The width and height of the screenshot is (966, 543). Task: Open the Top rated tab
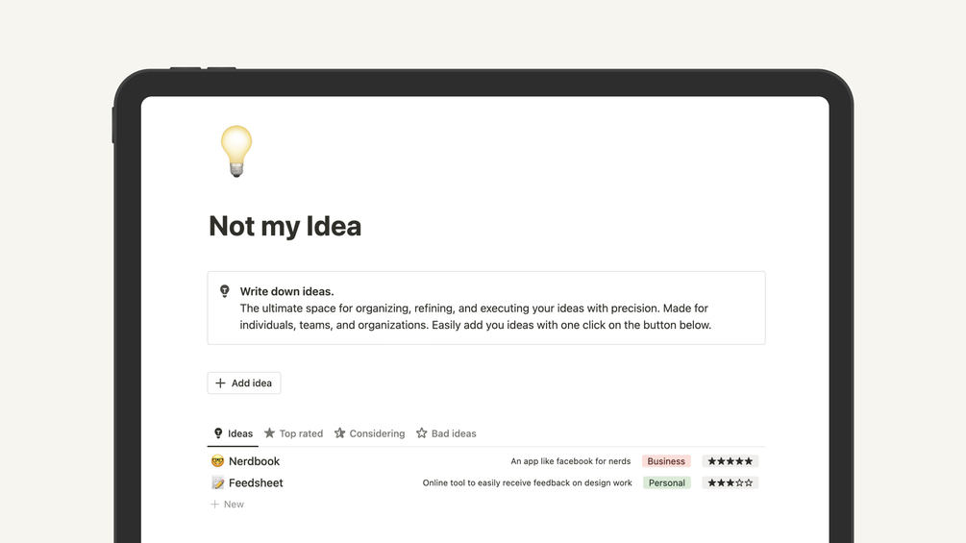coord(301,433)
